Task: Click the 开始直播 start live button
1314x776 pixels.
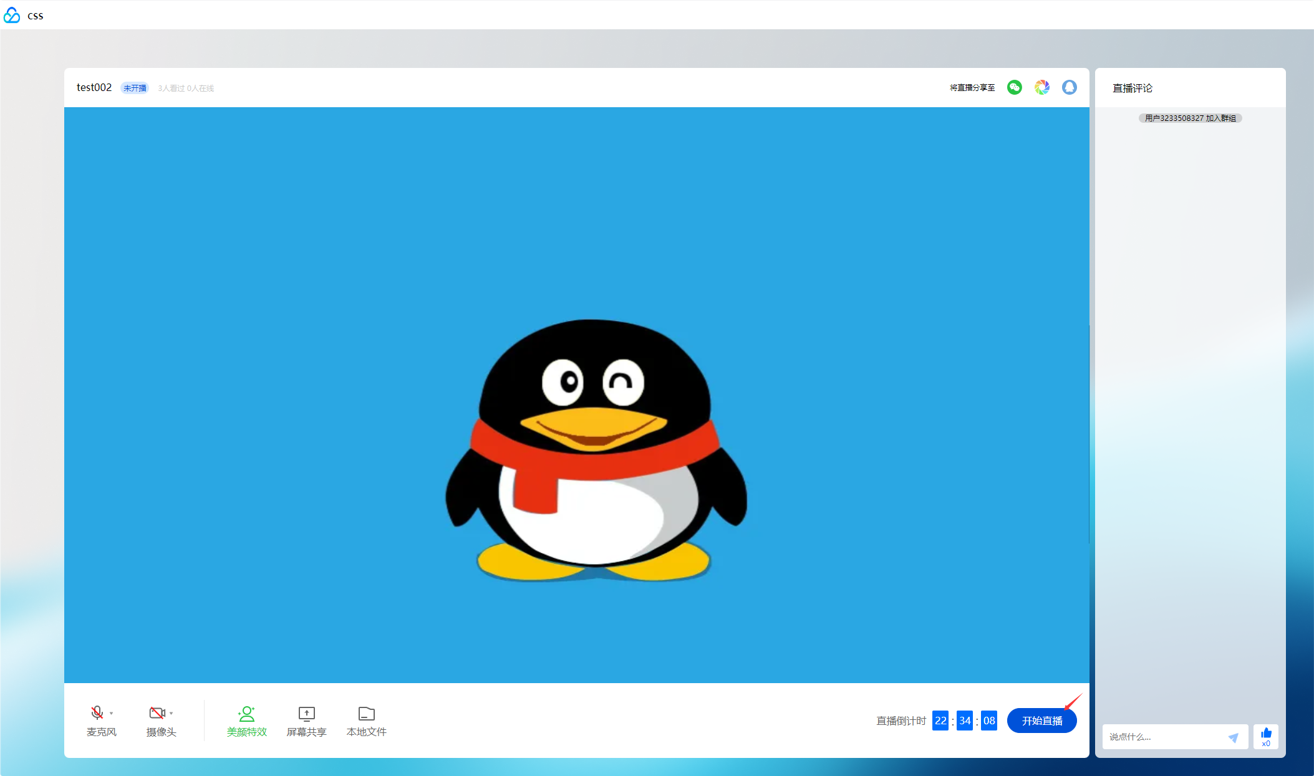Action: [x=1042, y=721]
